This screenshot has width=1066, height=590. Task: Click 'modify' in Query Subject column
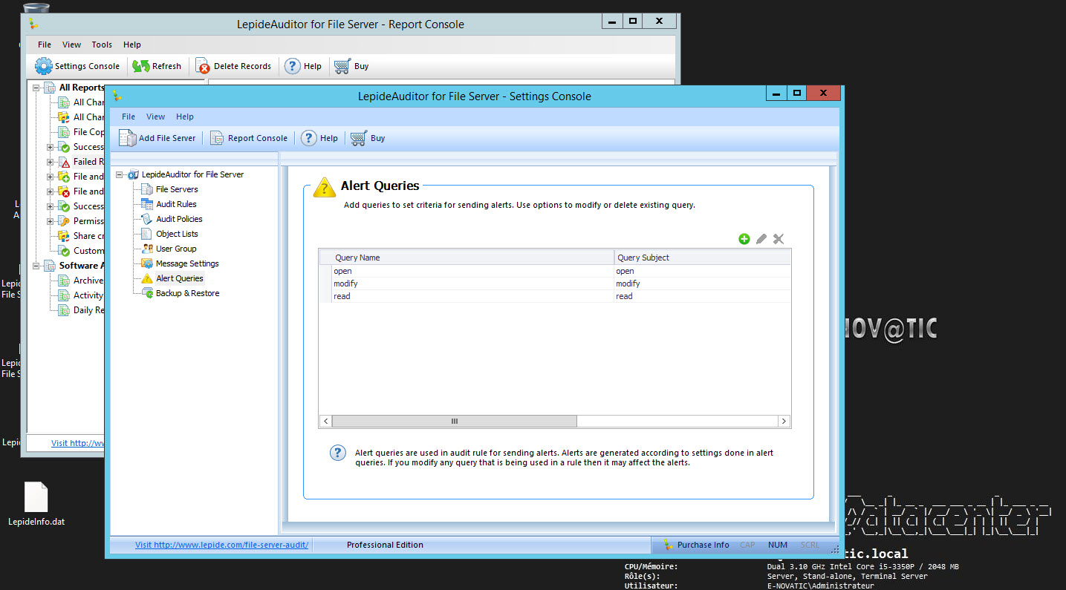pyautogui.click(x=628, y=283)
